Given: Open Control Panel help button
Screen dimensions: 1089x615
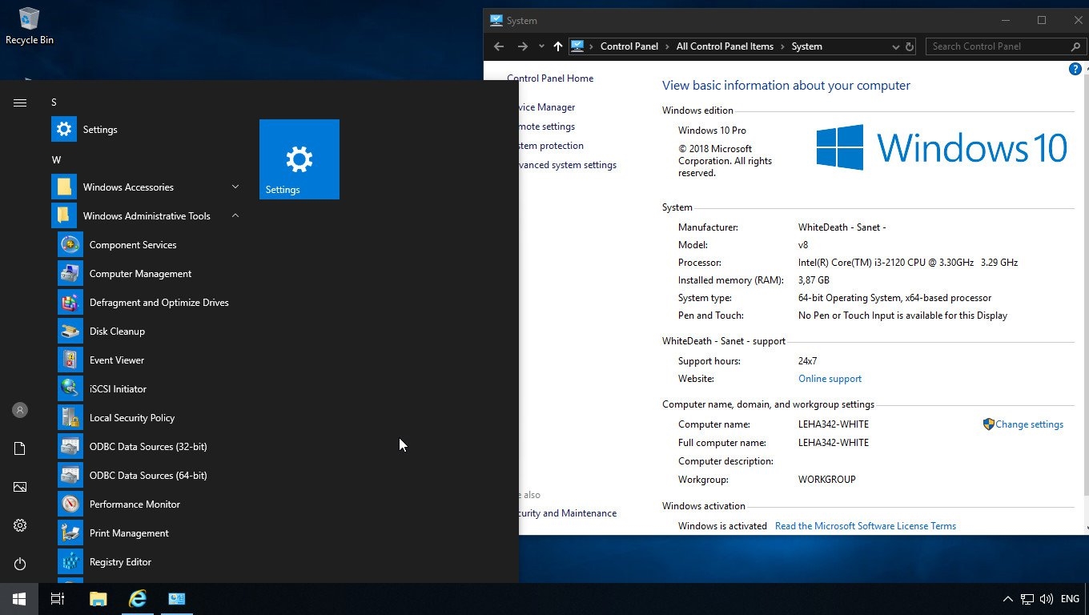Looking at the screenshot, I should coord(1075,70).
